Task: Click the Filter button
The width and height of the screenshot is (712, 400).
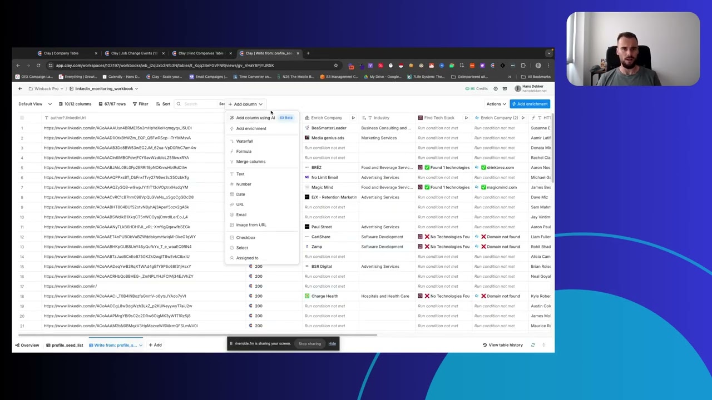Action: (140, 104)
